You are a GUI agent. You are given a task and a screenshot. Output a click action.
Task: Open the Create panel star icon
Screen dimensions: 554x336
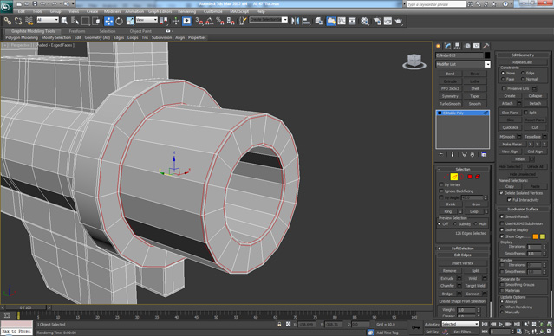tap(439, 46)
